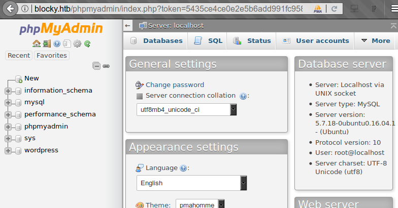Image resolution: width=398 pixels, height=208 pixels.
Task: Open the utf8mb4_unicode_ci collation dropdown
Action: pyautogui.click(x=187, y=109)
